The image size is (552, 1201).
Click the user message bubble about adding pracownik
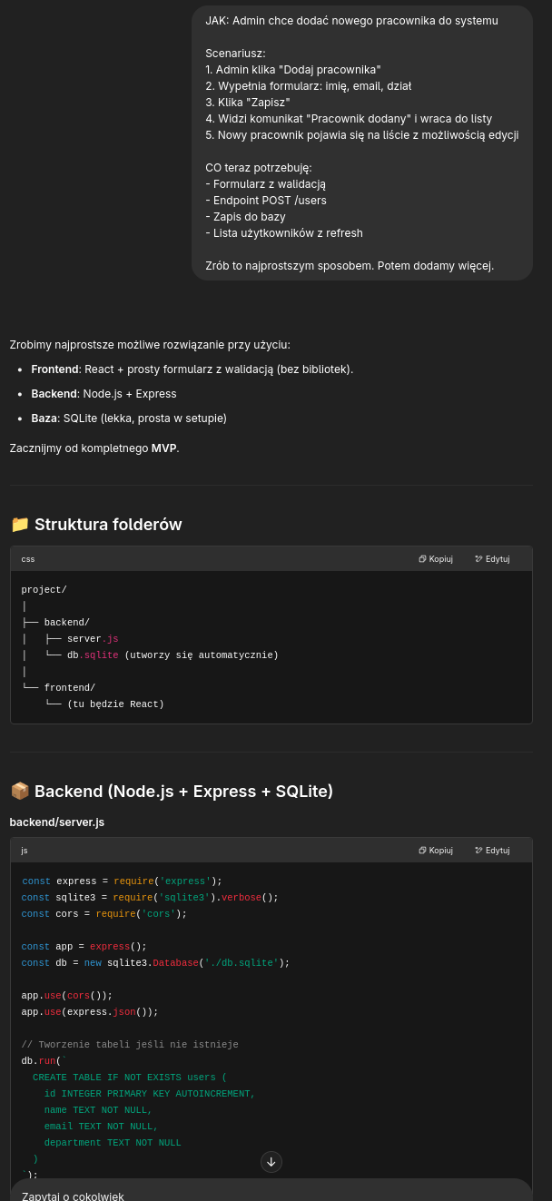[362, 143]
